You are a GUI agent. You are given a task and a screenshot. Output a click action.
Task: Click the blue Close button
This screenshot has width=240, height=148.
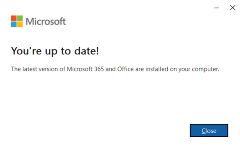(209, 131)
